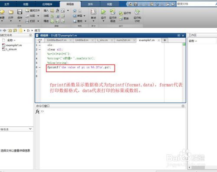
Task: Open the L_sinx.m editor tab
Action: pyautogui.click(x=102, y=40)
